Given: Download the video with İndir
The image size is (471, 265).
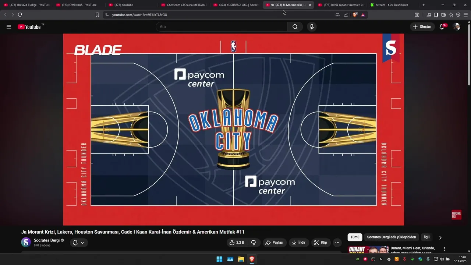Looking at the screenshot, I should pos(299,243).
